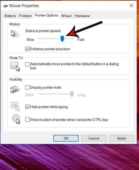This screenshot has height=170, width=139.
Task: Turn on Display pointer trails
Action: pos(27,87)
